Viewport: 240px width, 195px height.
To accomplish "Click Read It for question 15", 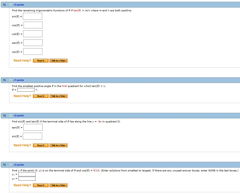I will (x=40, y=185).
